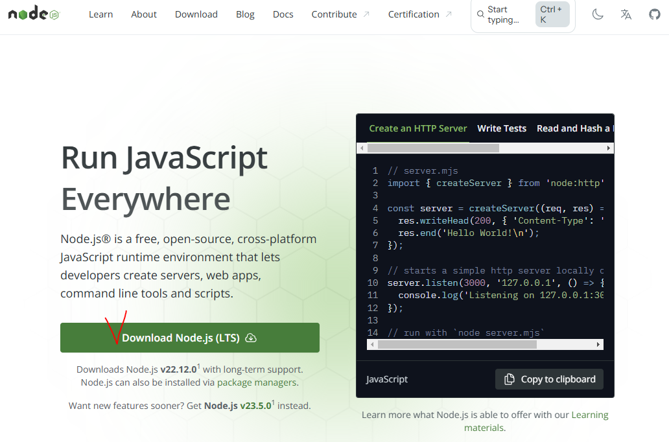The height and width of the screenshot is (442, 669).
Task: Open the Blog menu item
Action: tap(245, 14)
